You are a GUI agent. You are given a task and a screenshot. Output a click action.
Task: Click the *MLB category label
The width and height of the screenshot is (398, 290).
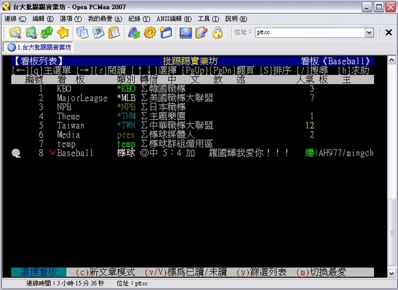[126, 98]
